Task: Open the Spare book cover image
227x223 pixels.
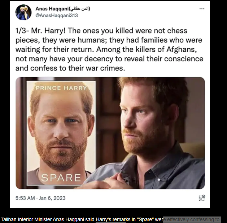Action: point(61,134)
